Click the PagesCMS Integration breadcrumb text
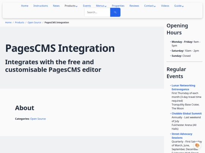Viewport: 205px width, 153px height. [57, 23]
